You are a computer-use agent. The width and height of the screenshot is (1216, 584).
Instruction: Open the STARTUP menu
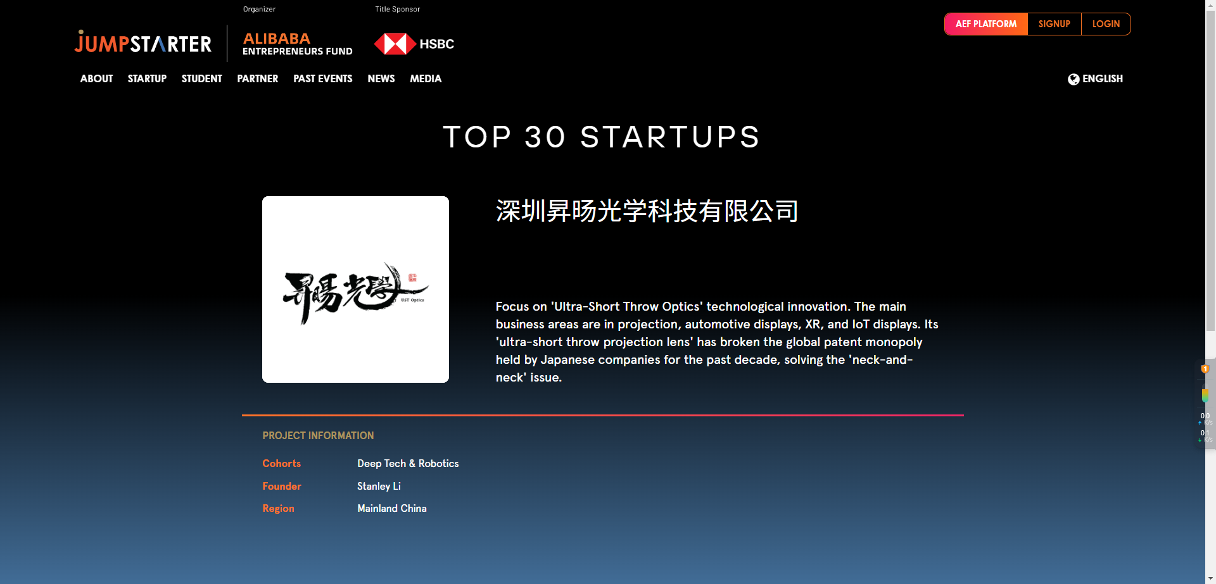147,78
